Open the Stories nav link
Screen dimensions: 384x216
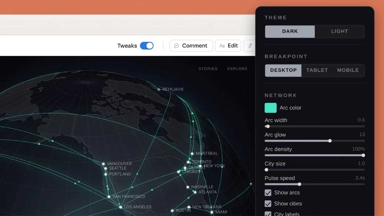pyautogui.click(x=208, y=69)
